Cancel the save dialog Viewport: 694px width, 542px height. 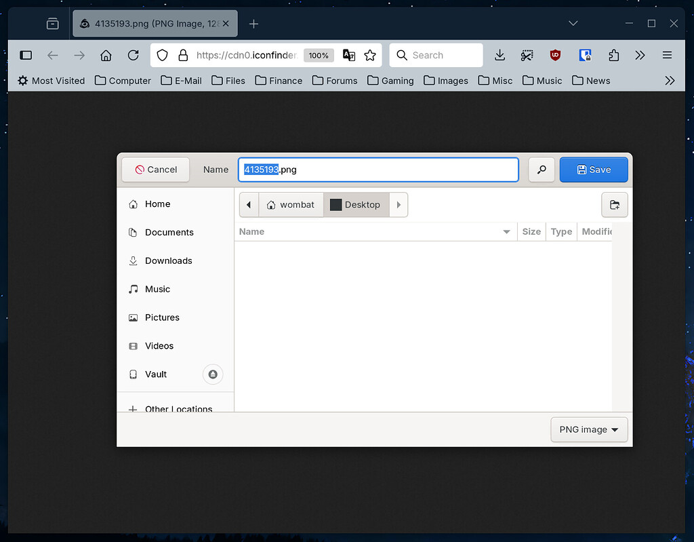coord(155,170)
